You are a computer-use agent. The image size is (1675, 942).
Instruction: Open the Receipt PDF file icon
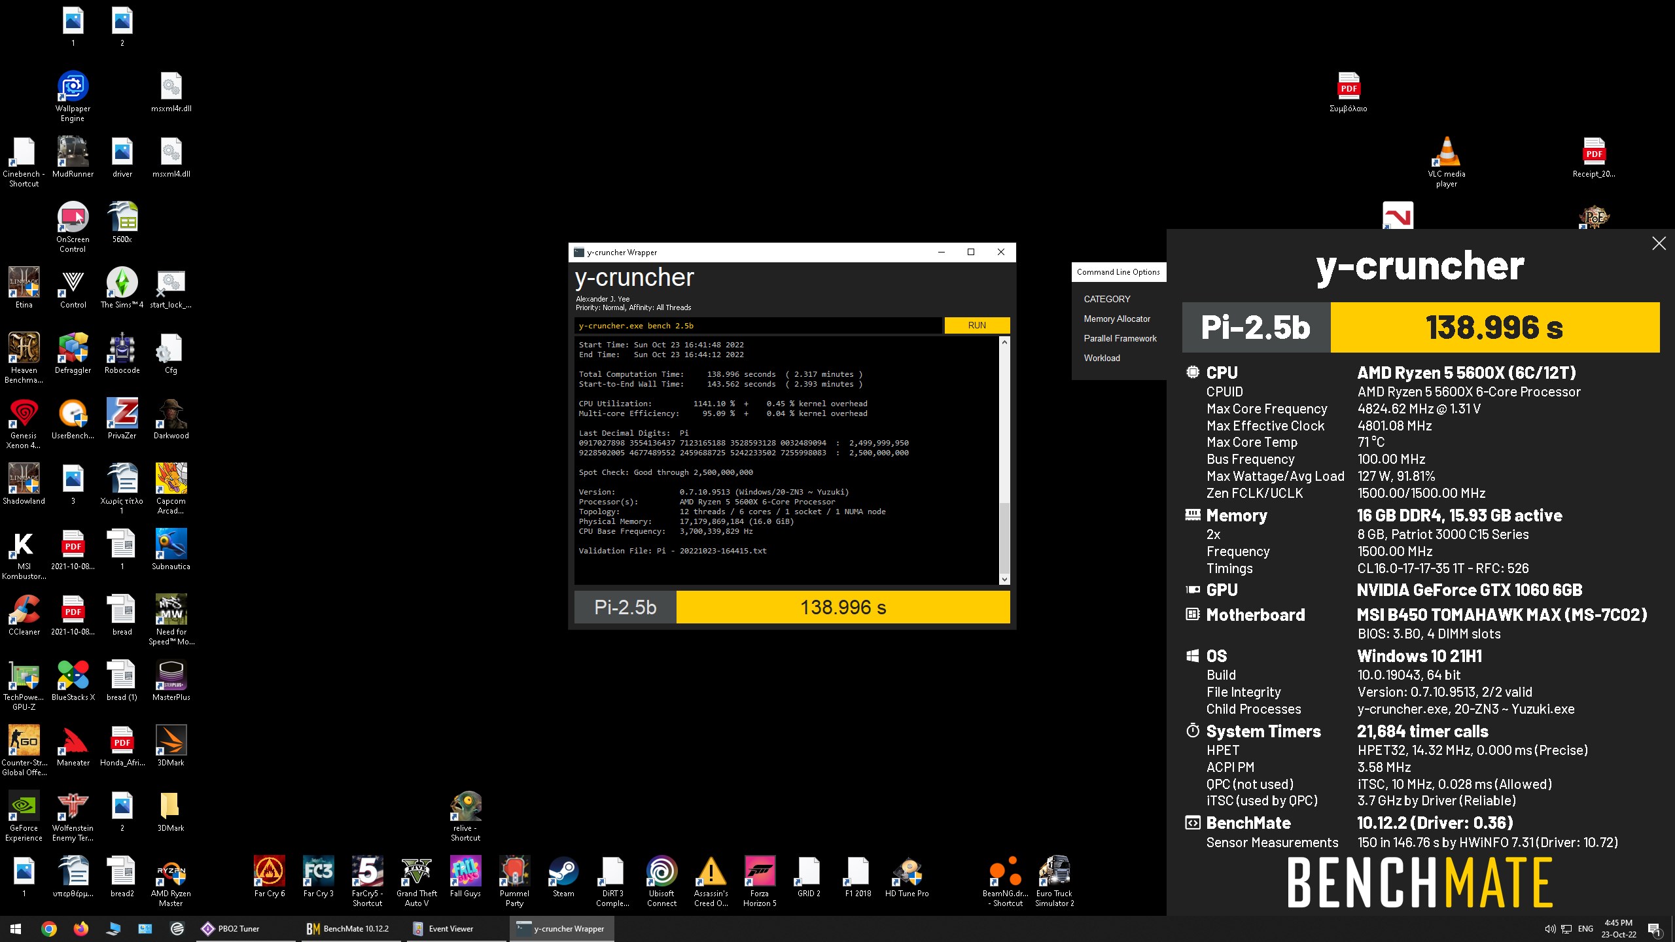[1594, 157]
